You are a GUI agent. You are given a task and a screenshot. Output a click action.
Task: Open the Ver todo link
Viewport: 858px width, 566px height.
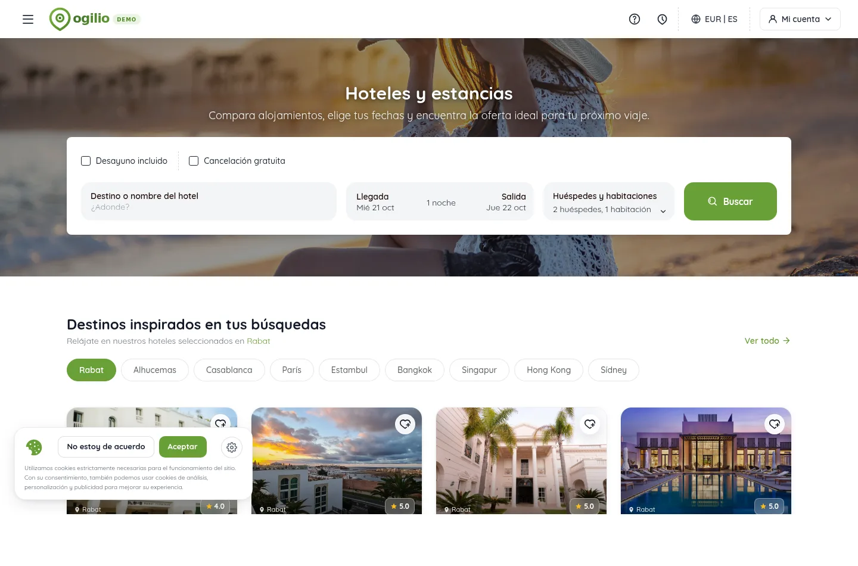[x=767, y=341]
